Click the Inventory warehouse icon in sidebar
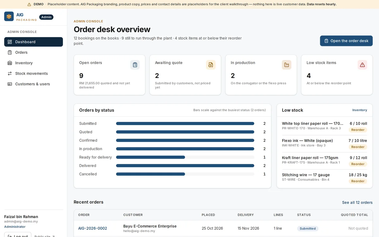 pyautogui.click(x=10, y=63)
